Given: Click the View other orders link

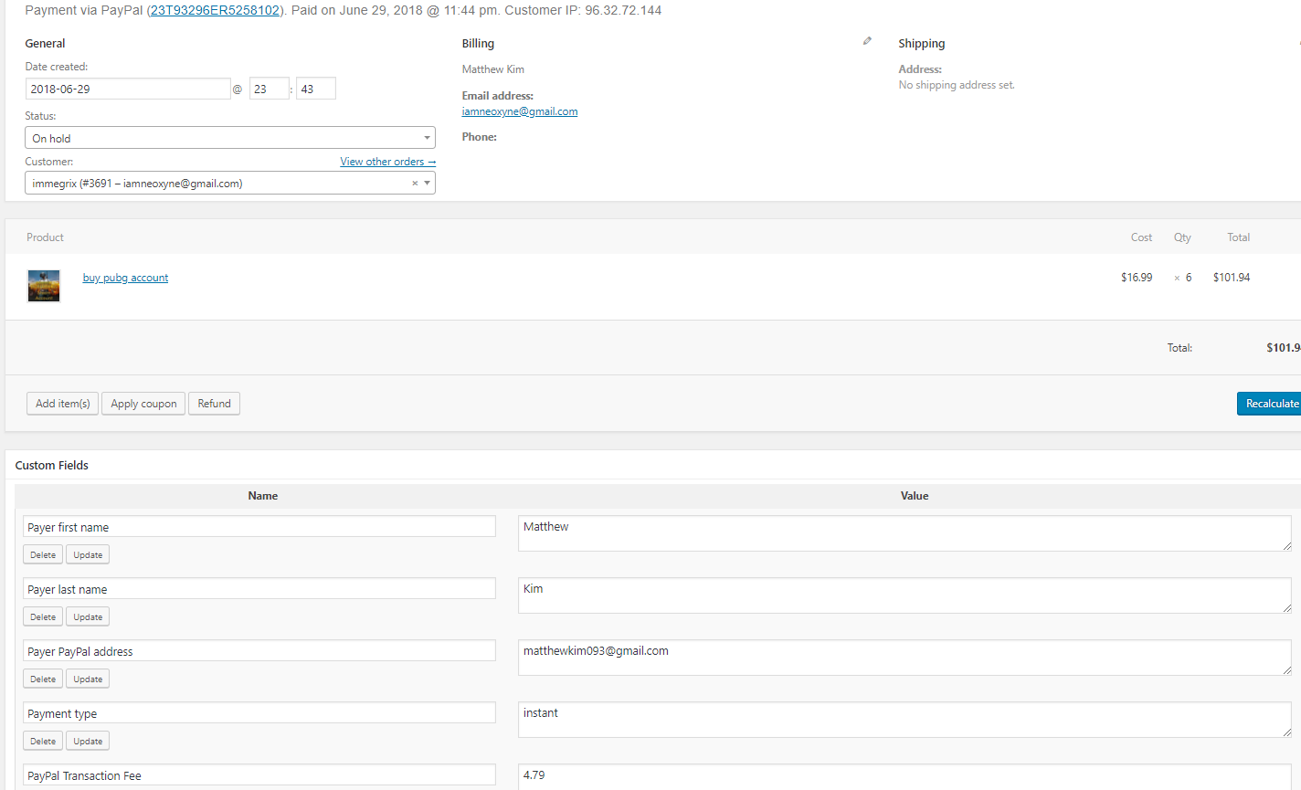Looking at the screenshot, I should coord(388,162).
